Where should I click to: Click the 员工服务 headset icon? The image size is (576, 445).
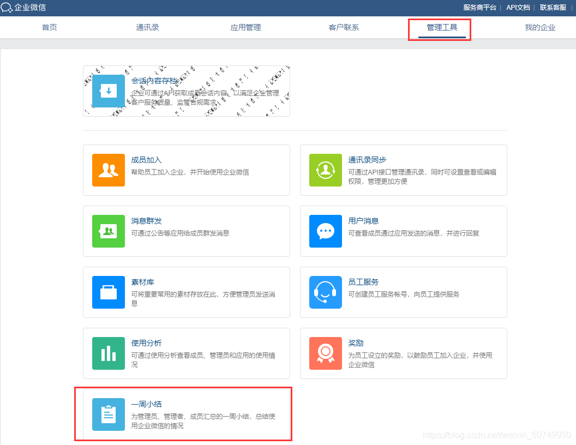coord(326,292)
